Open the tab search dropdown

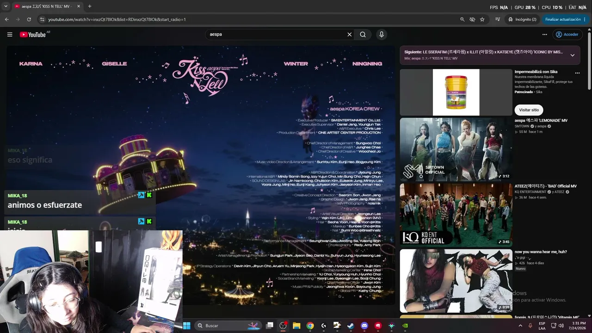tap(6, 6)
